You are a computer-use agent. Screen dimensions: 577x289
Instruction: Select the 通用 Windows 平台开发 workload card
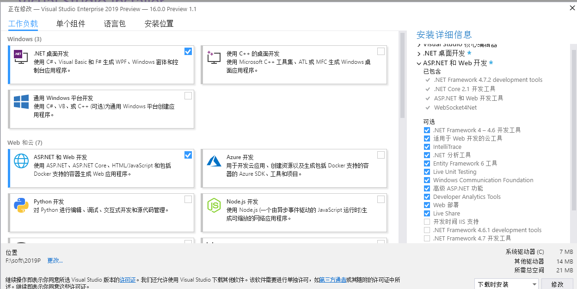pyautogui.click(x=101, y=109)
